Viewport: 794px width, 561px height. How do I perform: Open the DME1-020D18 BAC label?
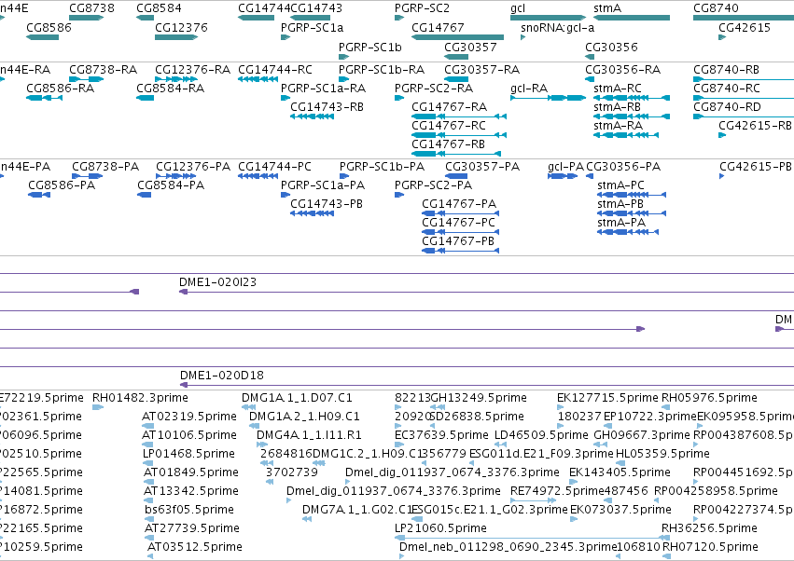pyautogui.click(x=222, y=376)
